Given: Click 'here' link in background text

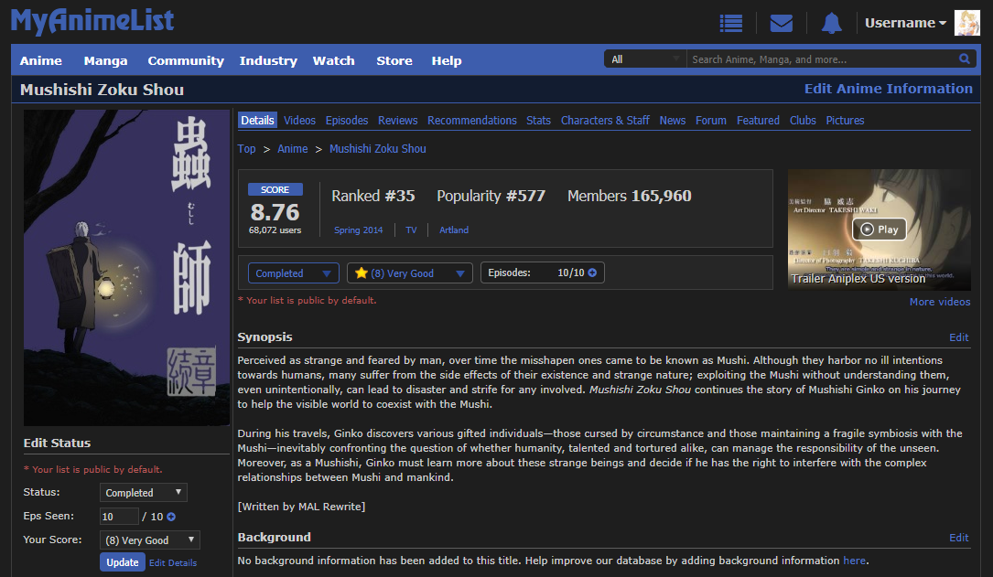Looking at the screenshot, I should click(x=854, y=561).
